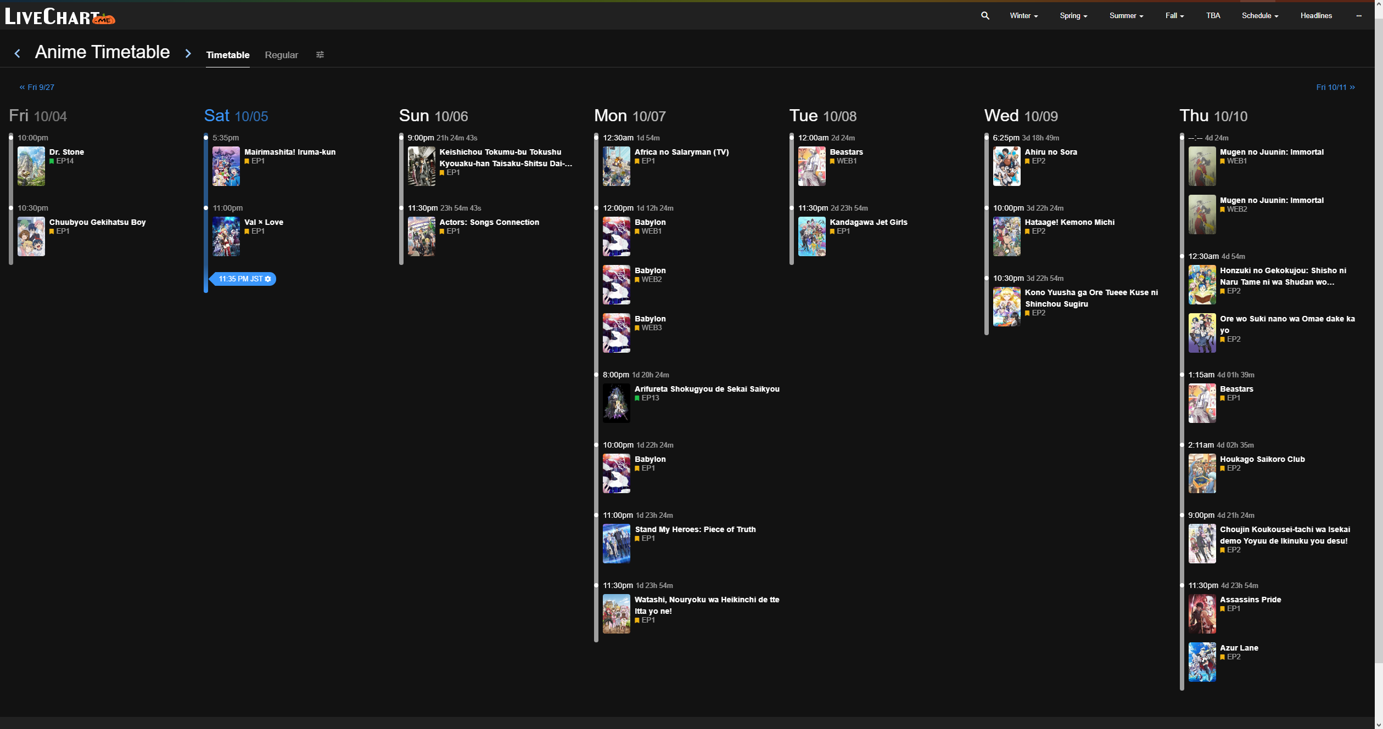Click the Azur Lane poster
Image resolution: width=1383 pixels, height=729 pixels.
1202,662
